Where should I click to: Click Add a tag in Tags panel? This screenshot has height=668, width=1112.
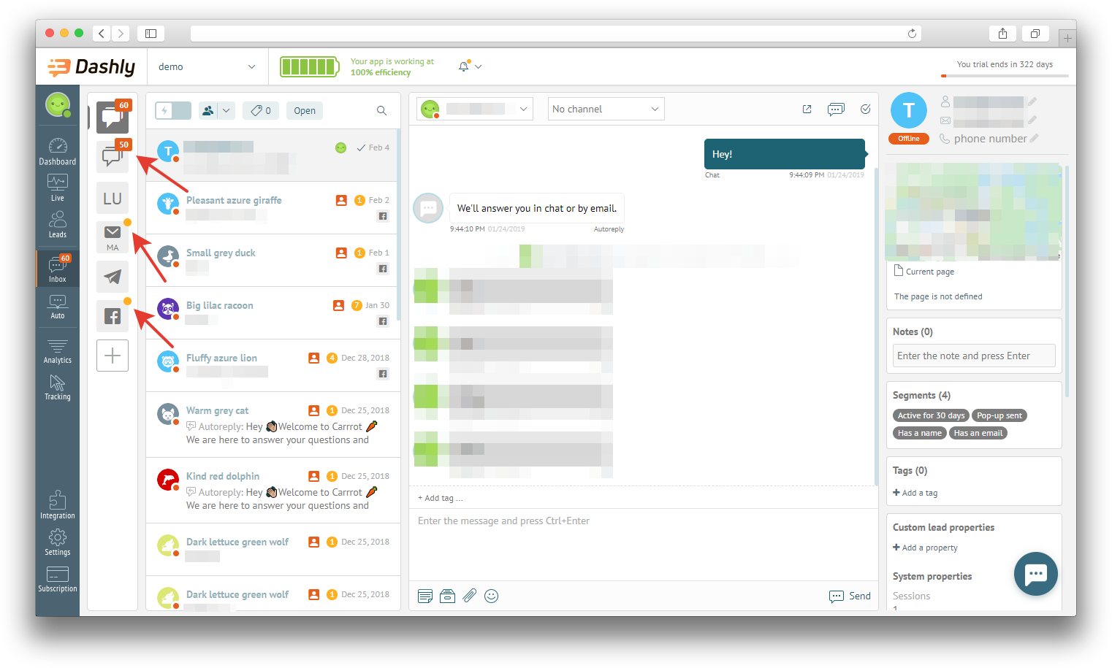pos(915,493)
